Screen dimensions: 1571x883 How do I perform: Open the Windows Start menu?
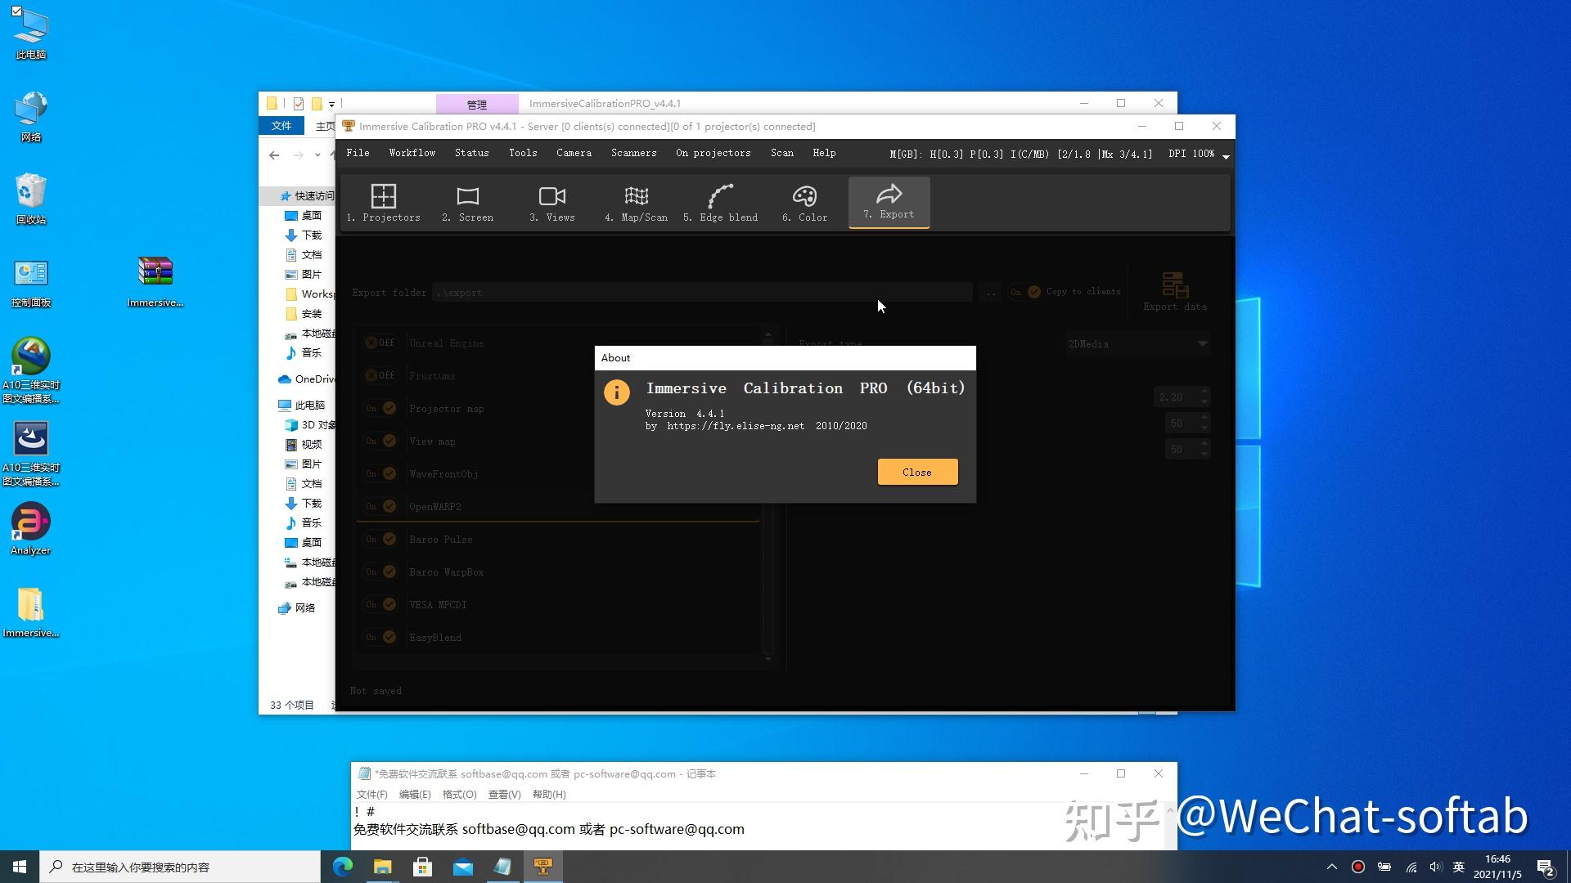[20, 867]
